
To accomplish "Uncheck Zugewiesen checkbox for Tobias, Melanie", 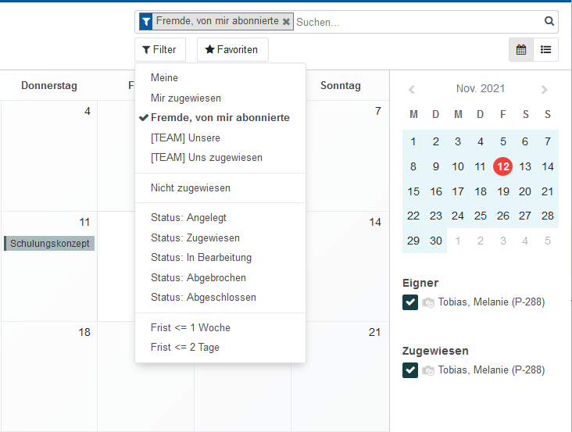I will 410,370.
